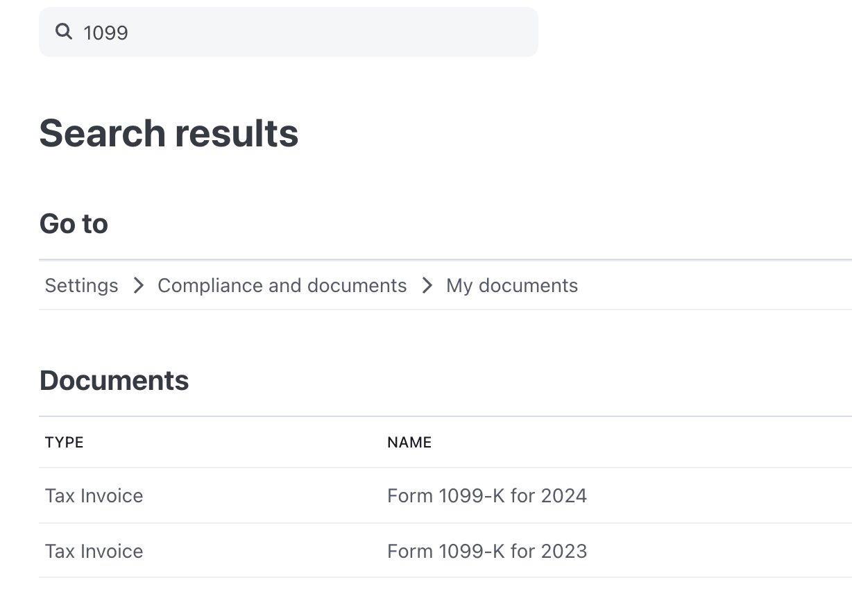852x605 pixels.
Task: Click the 1099 query text in search
Action: click(105, 33)
